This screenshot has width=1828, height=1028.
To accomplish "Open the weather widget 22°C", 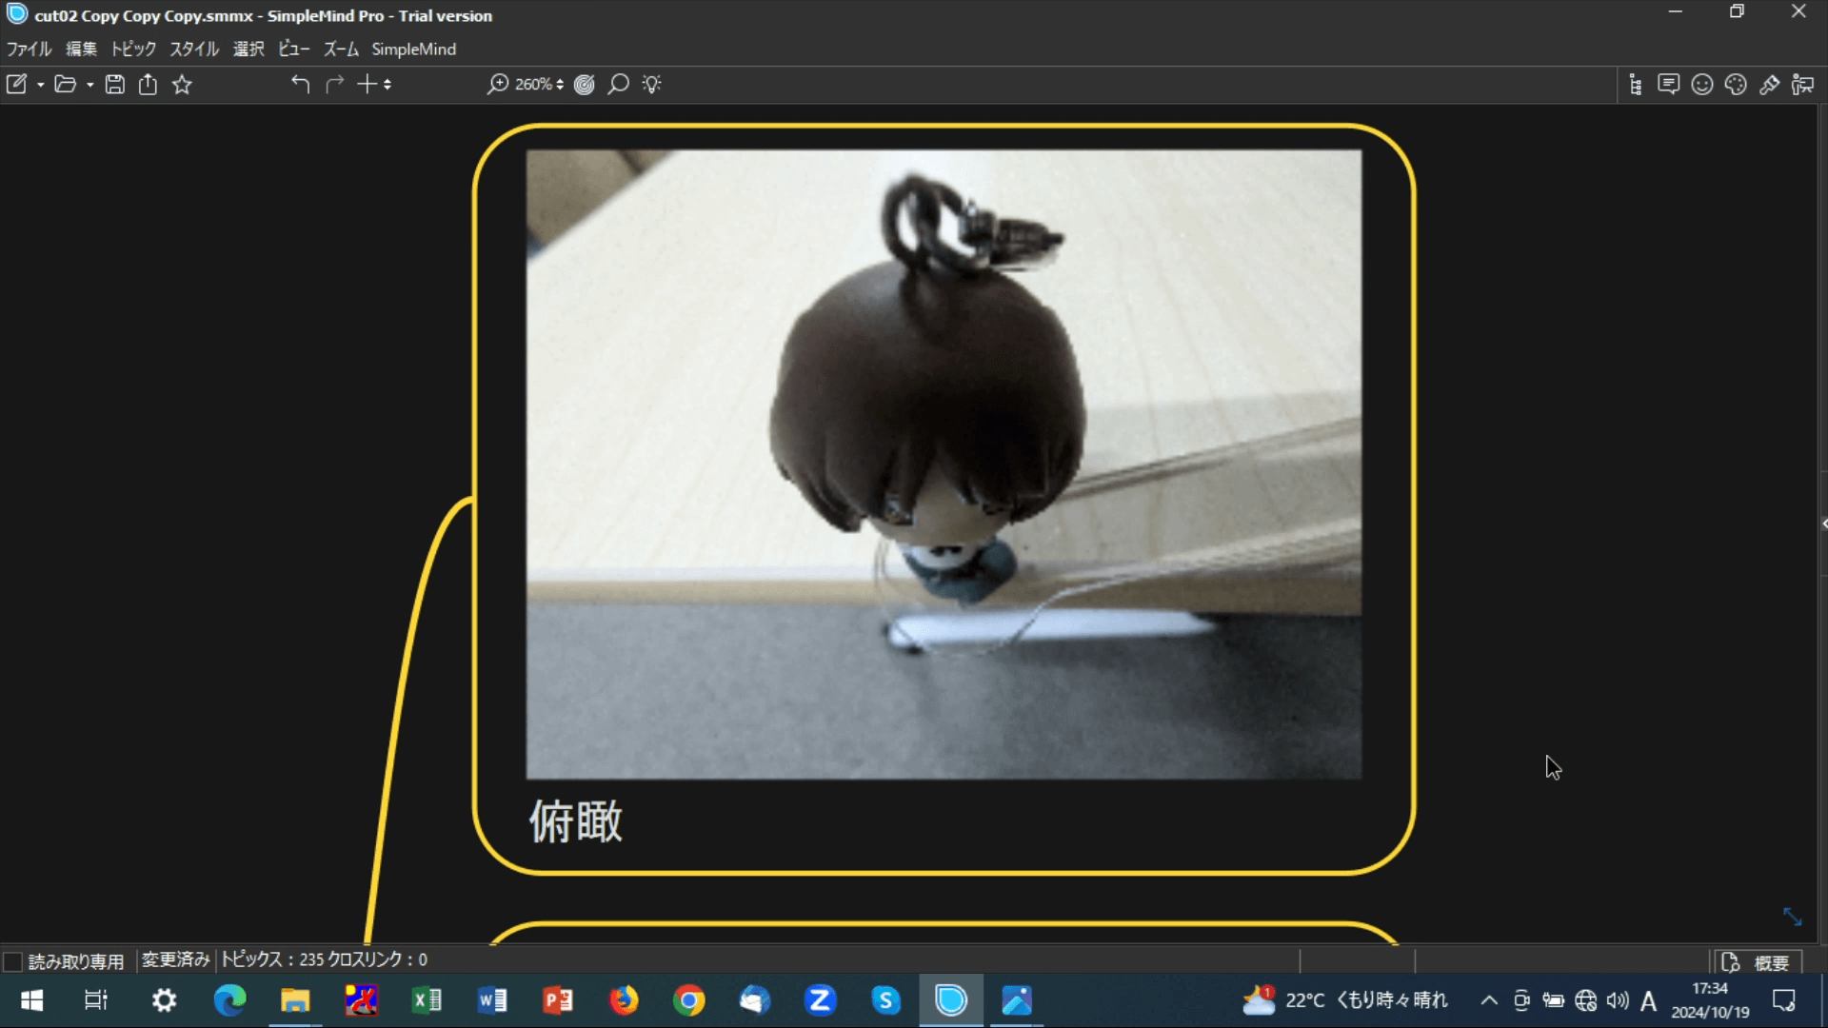I will [x=1344, y=1000].
